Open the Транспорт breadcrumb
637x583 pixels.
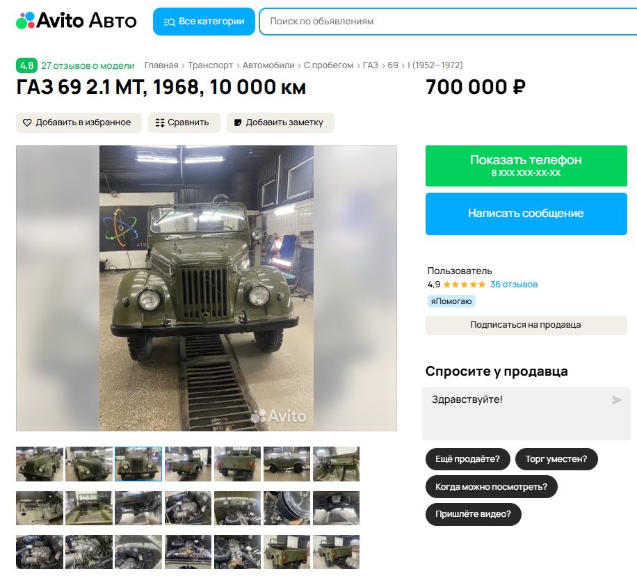pyautogui.click(x=210, y=65)
